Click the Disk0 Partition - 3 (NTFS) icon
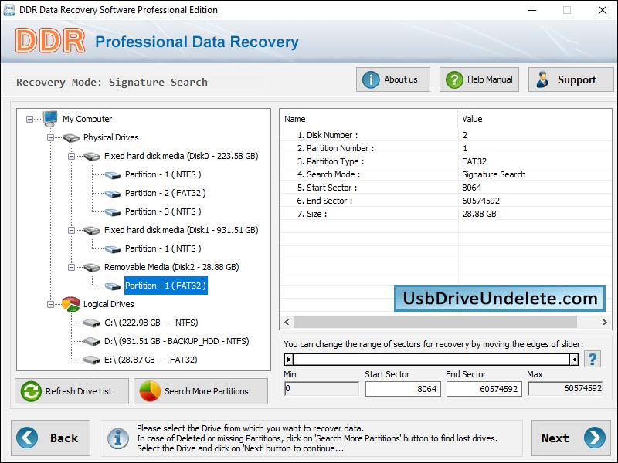The image size is (618, 463). point(113,211)
